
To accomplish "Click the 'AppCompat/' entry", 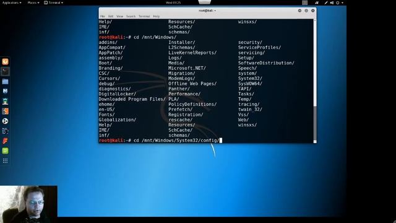I will 112,47.
